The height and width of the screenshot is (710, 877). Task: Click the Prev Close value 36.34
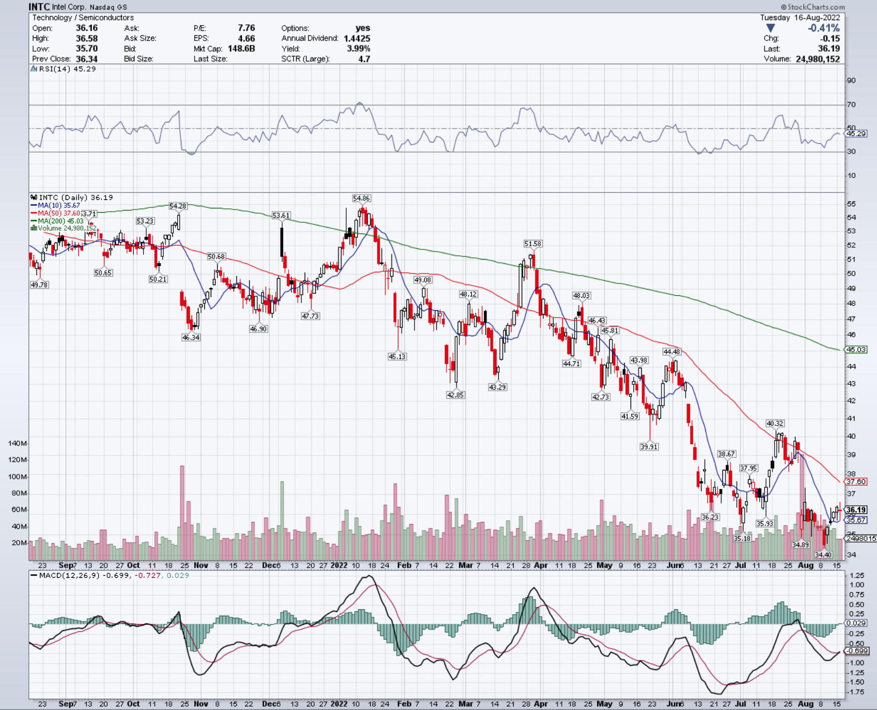tap(86, 59)
